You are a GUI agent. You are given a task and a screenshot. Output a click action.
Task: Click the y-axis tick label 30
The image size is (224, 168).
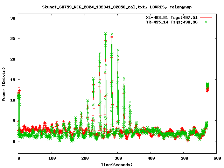point(13,18)
